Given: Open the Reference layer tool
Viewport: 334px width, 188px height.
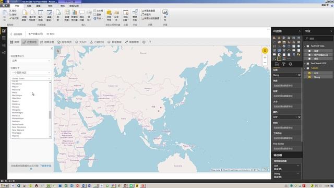Looking at the screenshot, I should [114, 42].
